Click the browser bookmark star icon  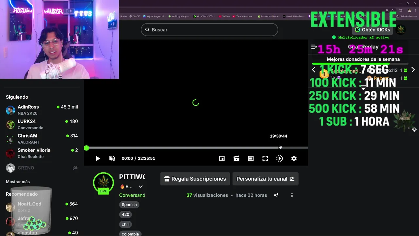pyautogui.click(x=392, y=10)
